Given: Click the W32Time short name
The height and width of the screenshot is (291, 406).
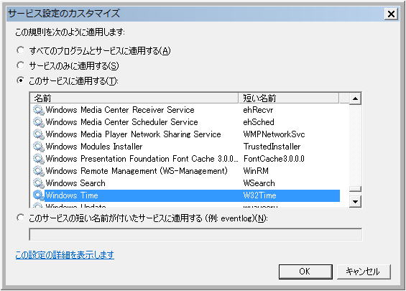Looking at the screenshot, I should tap(259, 195).
